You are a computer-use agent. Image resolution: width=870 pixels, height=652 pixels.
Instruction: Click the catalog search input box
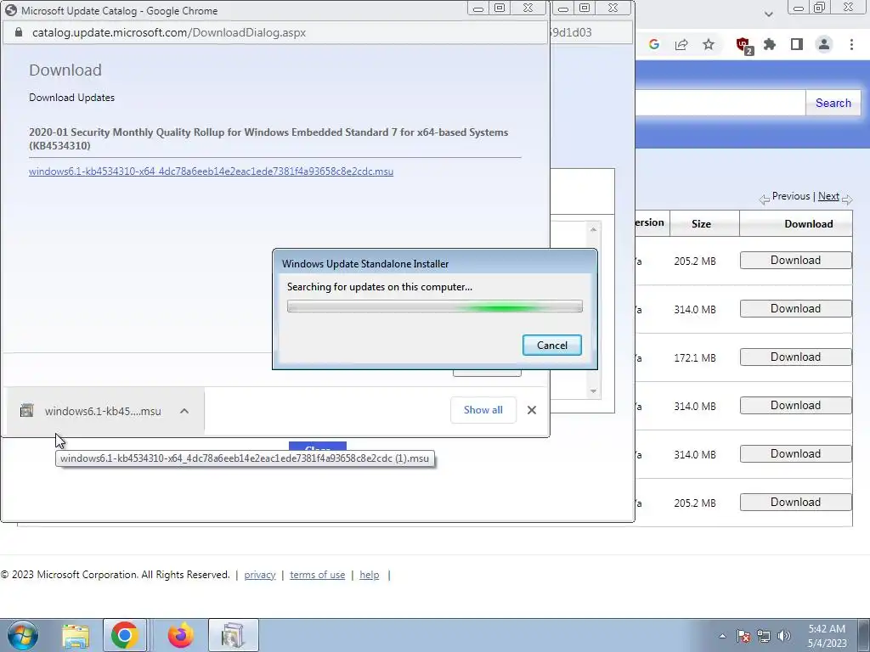click(720, 103)
